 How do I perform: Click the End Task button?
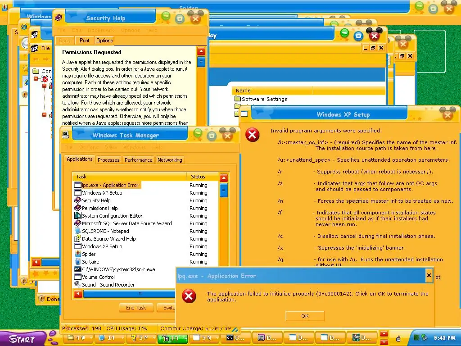point(136,308)
